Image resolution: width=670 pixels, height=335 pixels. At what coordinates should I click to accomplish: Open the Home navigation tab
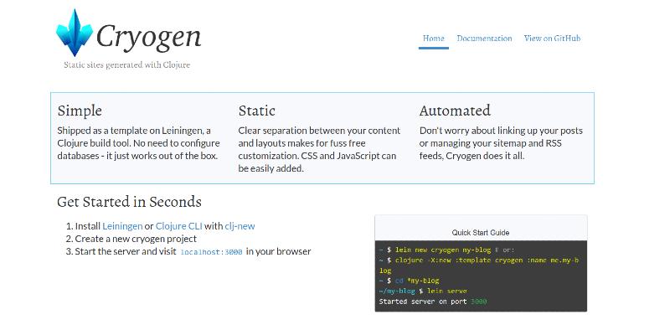pyautogui.click(x=433, y=38)
